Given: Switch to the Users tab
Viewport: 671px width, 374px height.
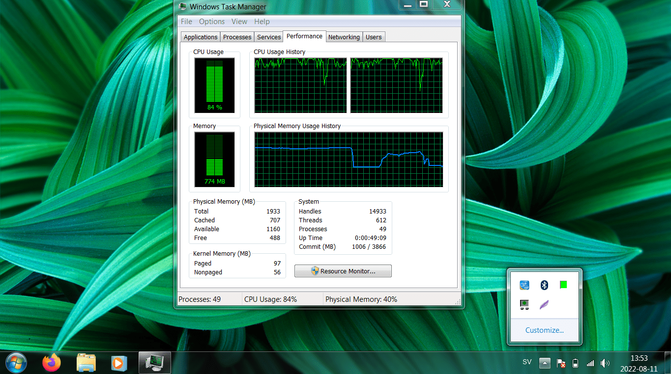Looking at the screenshot, I should click(x=374, y=37).
